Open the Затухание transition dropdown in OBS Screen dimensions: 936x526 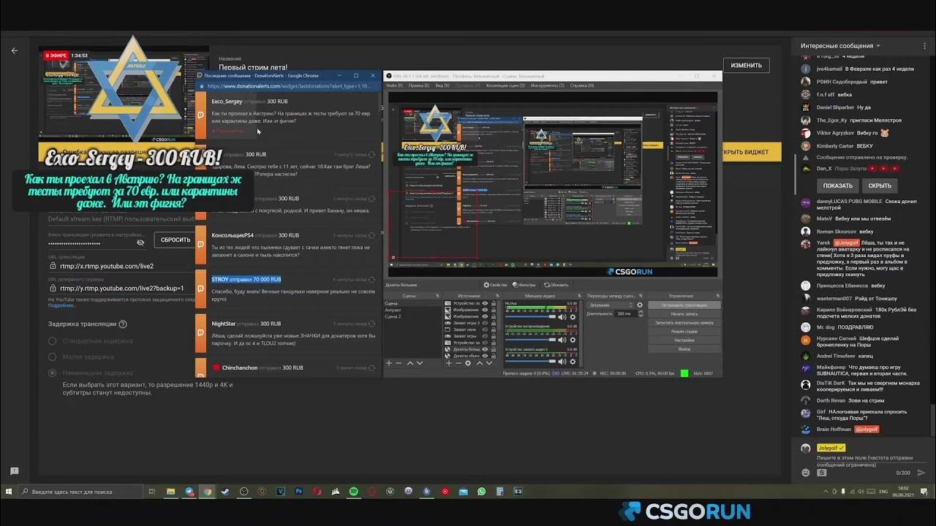click(611, 305)
